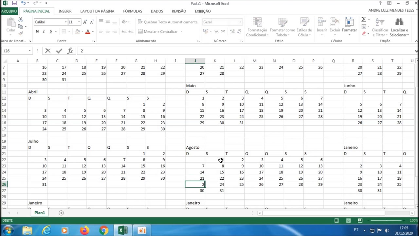Image resolution: width=419 pixels, height=236 pixels.
Task: Click the cancel X in formula bar
Action: point(48,51)
